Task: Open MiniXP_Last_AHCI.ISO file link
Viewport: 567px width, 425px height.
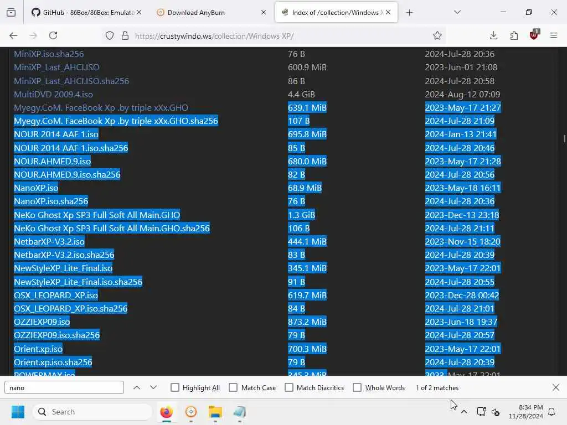Action: (56, 67)
